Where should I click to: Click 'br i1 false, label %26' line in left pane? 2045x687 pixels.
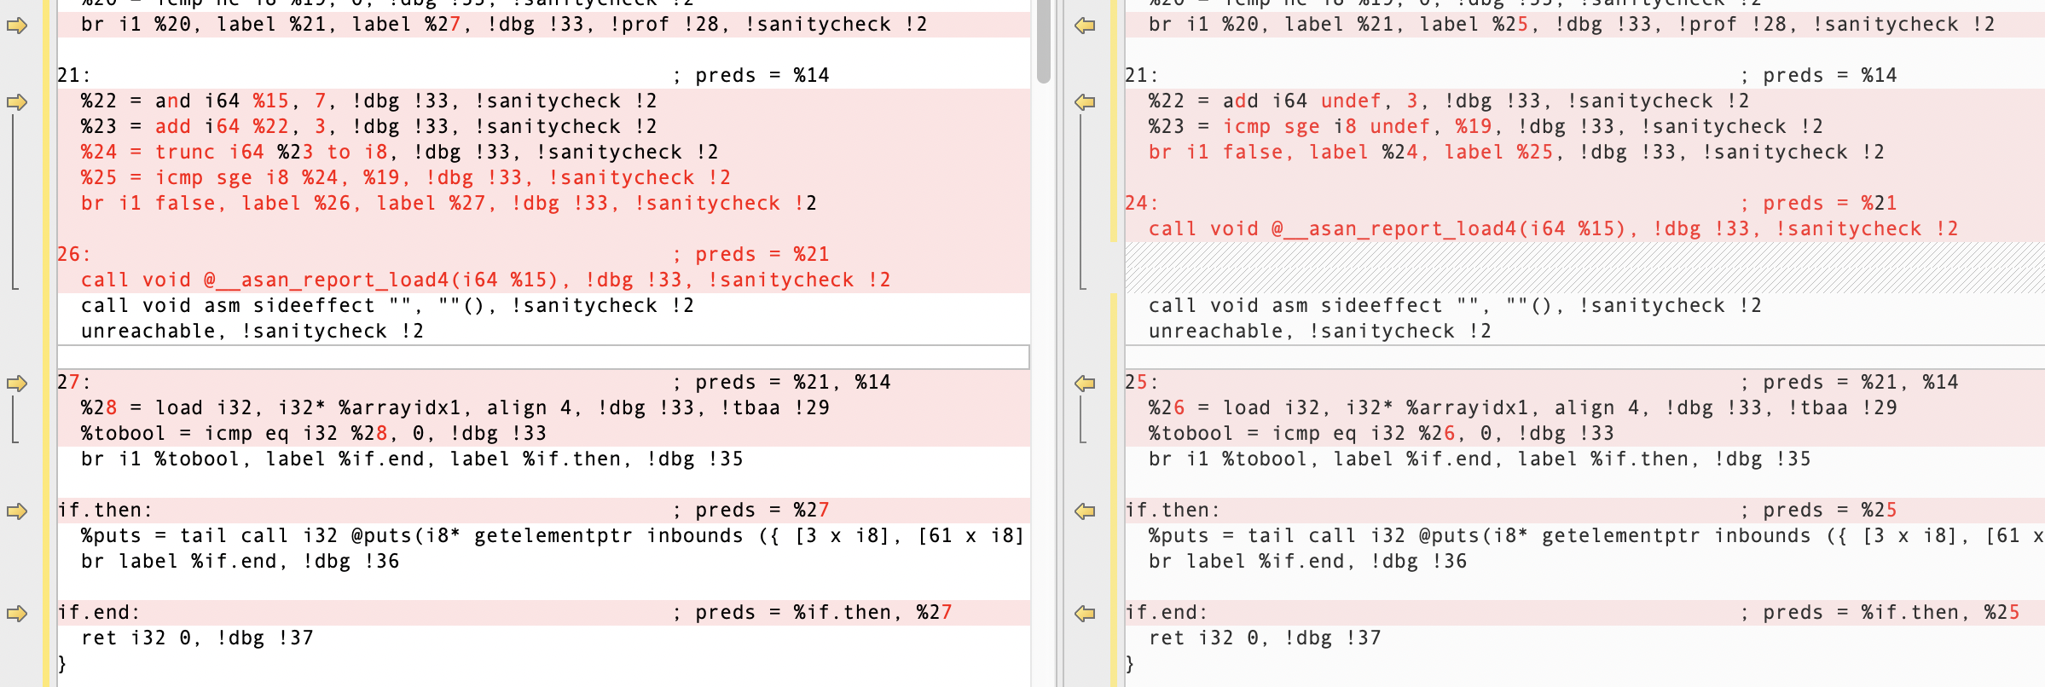[x=449, y=204]
